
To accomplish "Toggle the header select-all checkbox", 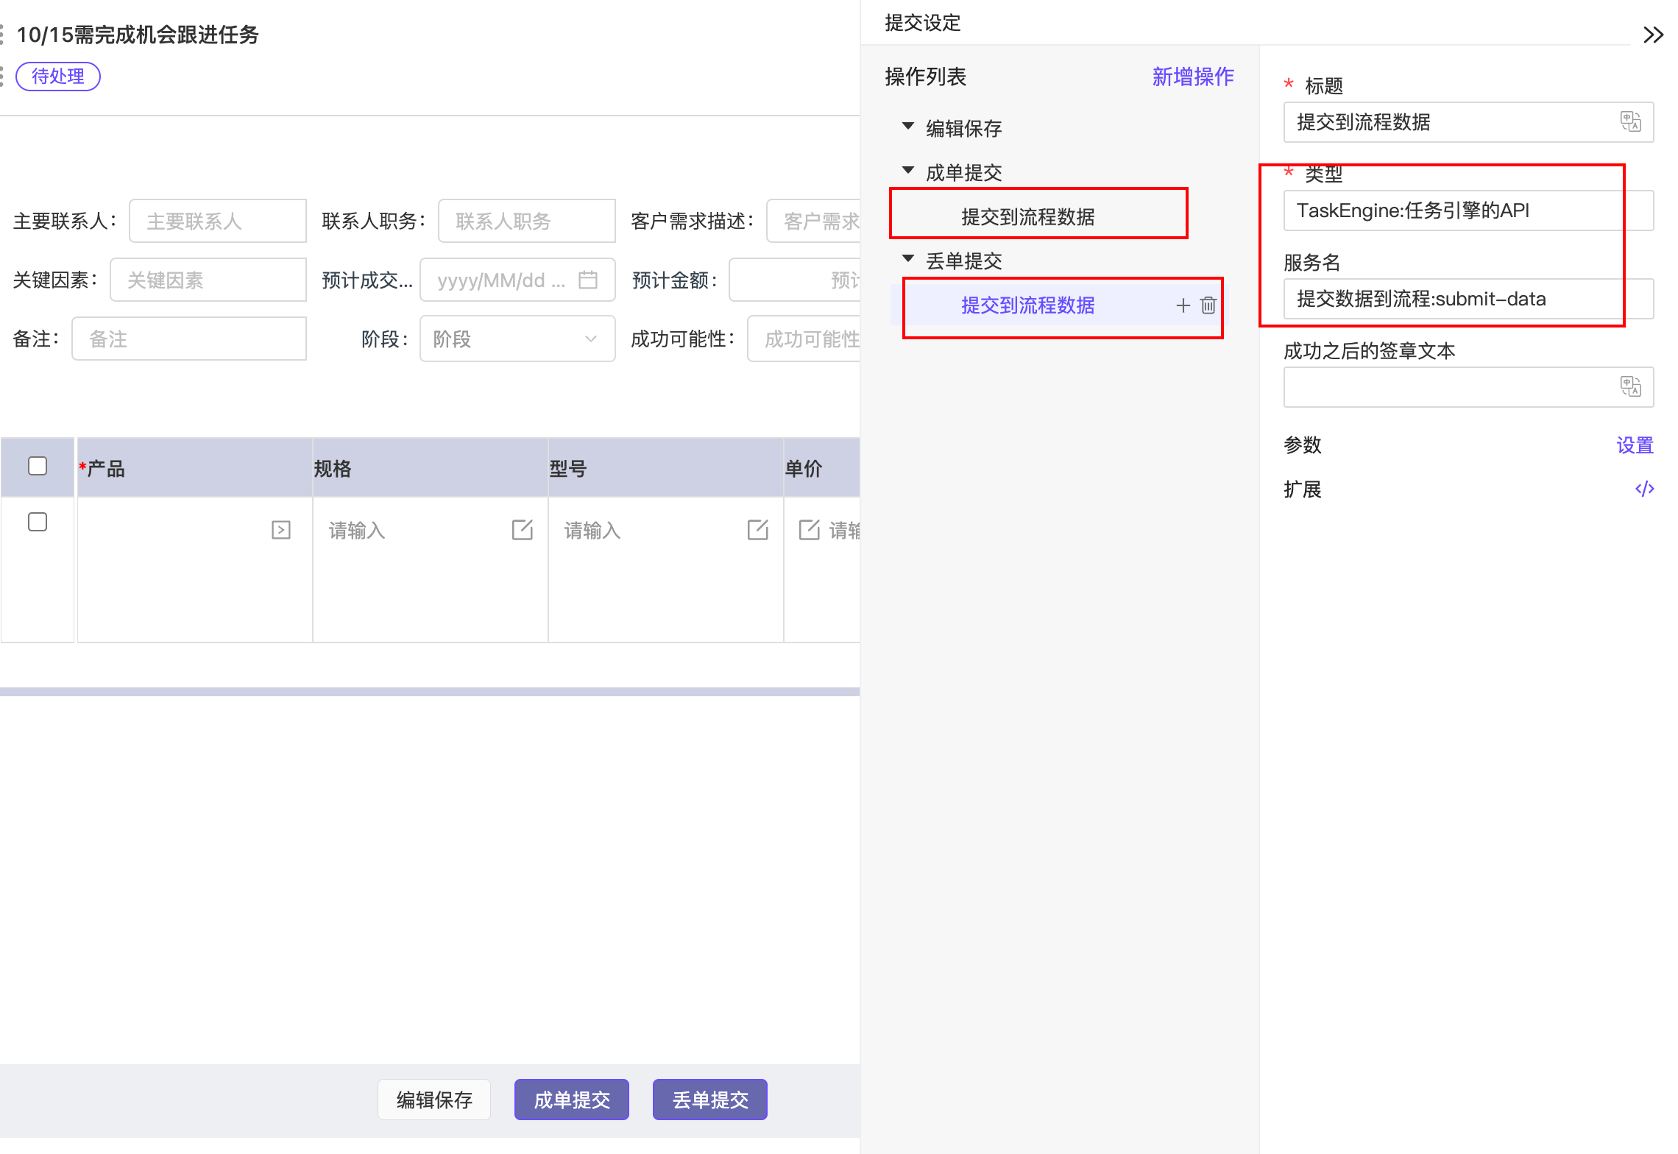I will click(x=38, y=466).
